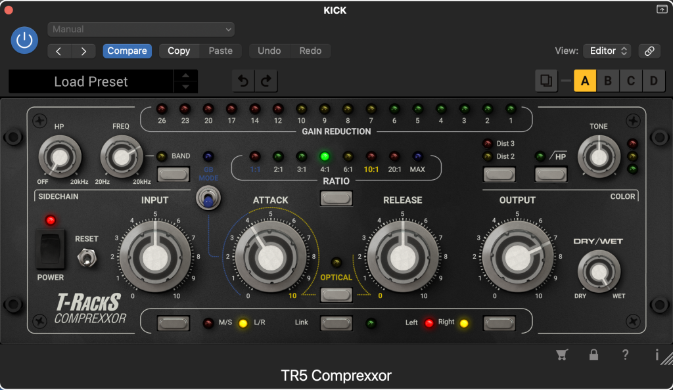
Task: Open help with the question mark icon
Action: click(625, 355)
